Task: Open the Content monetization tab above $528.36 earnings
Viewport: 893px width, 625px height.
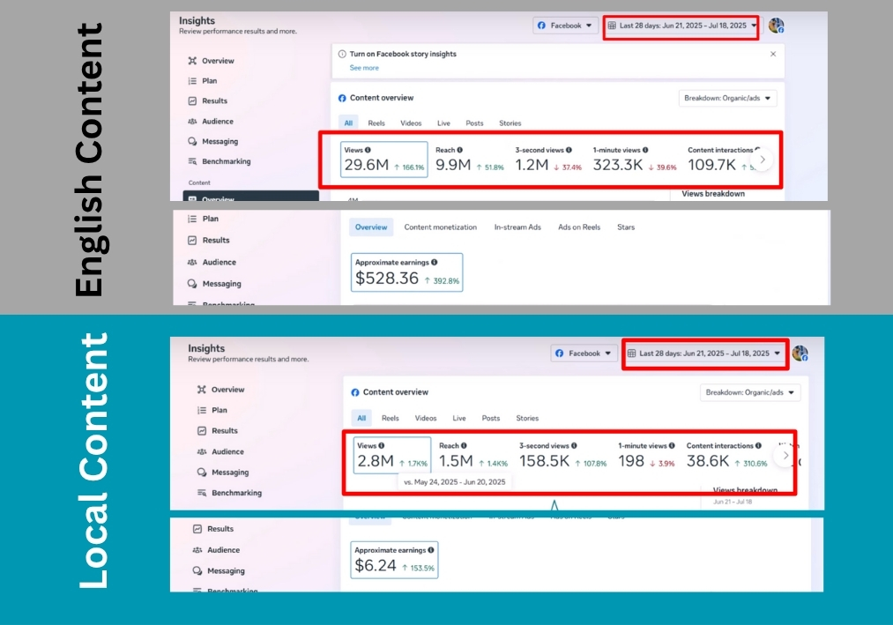Action: 440,227
